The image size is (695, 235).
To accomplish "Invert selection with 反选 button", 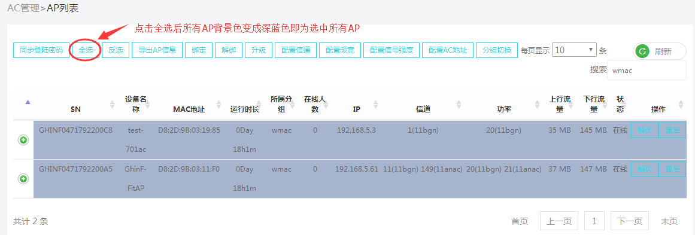I will 116,50.
